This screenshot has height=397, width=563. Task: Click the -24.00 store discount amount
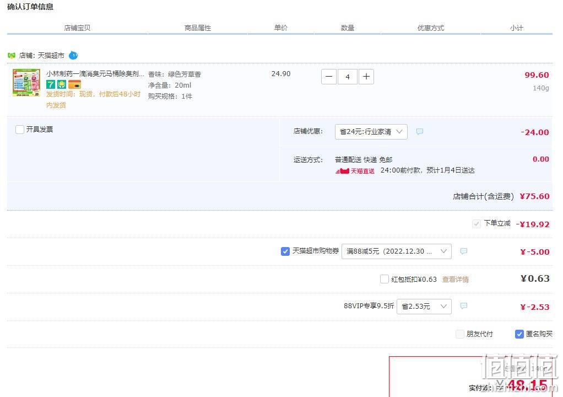(x=535, y=132)
